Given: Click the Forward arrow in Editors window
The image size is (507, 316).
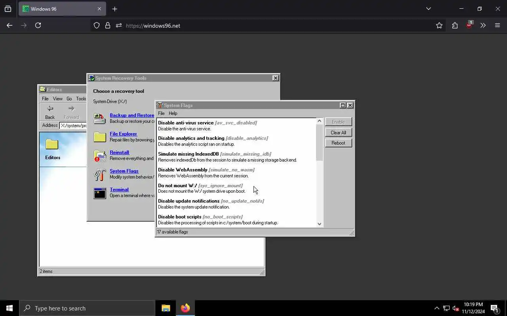Looking at the screenshot, I should 71,109.
